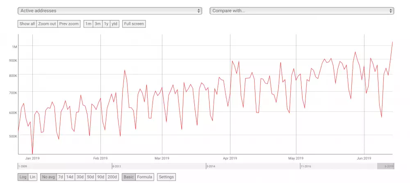Go back with Prev zoom
This screenshot has height=183, width=410.
[x=69, y=24]
